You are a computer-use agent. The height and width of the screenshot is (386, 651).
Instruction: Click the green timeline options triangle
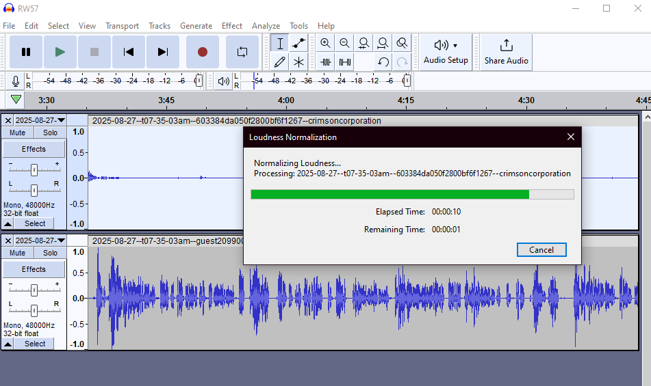pos(16,99)
